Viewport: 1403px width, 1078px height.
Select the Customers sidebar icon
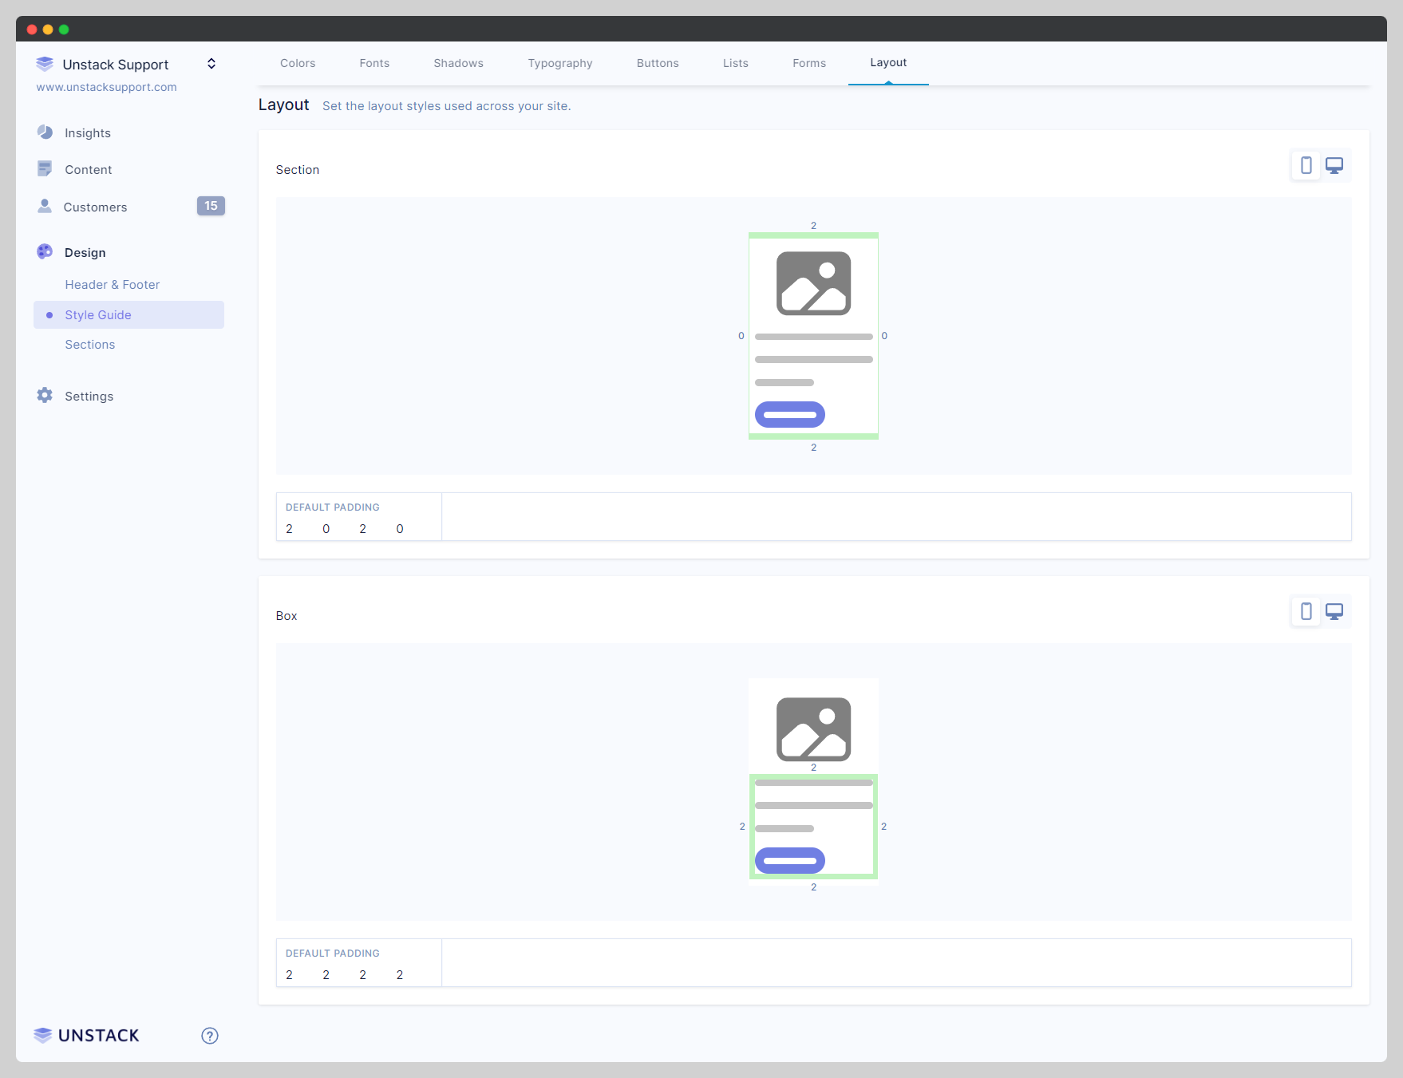45,206
